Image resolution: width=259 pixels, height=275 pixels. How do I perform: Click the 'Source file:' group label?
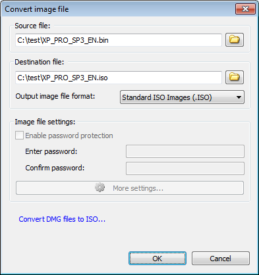[x=32, y=26]
